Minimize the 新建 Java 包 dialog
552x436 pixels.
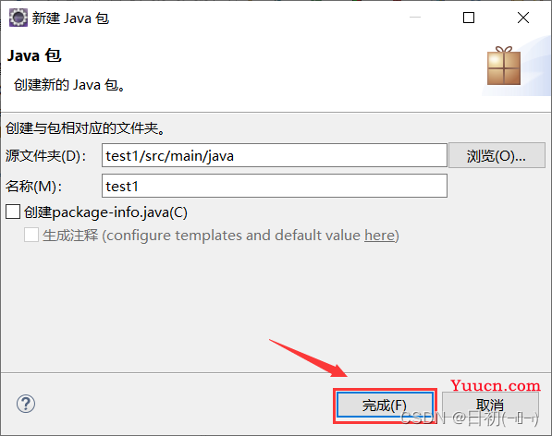(415, 18)
